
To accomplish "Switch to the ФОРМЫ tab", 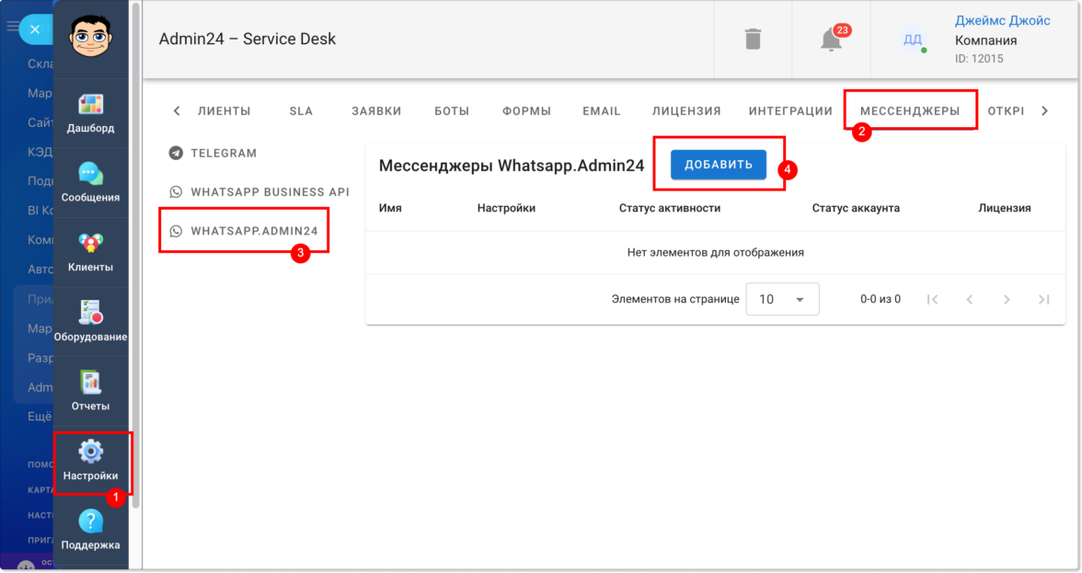I will [526, 111].
